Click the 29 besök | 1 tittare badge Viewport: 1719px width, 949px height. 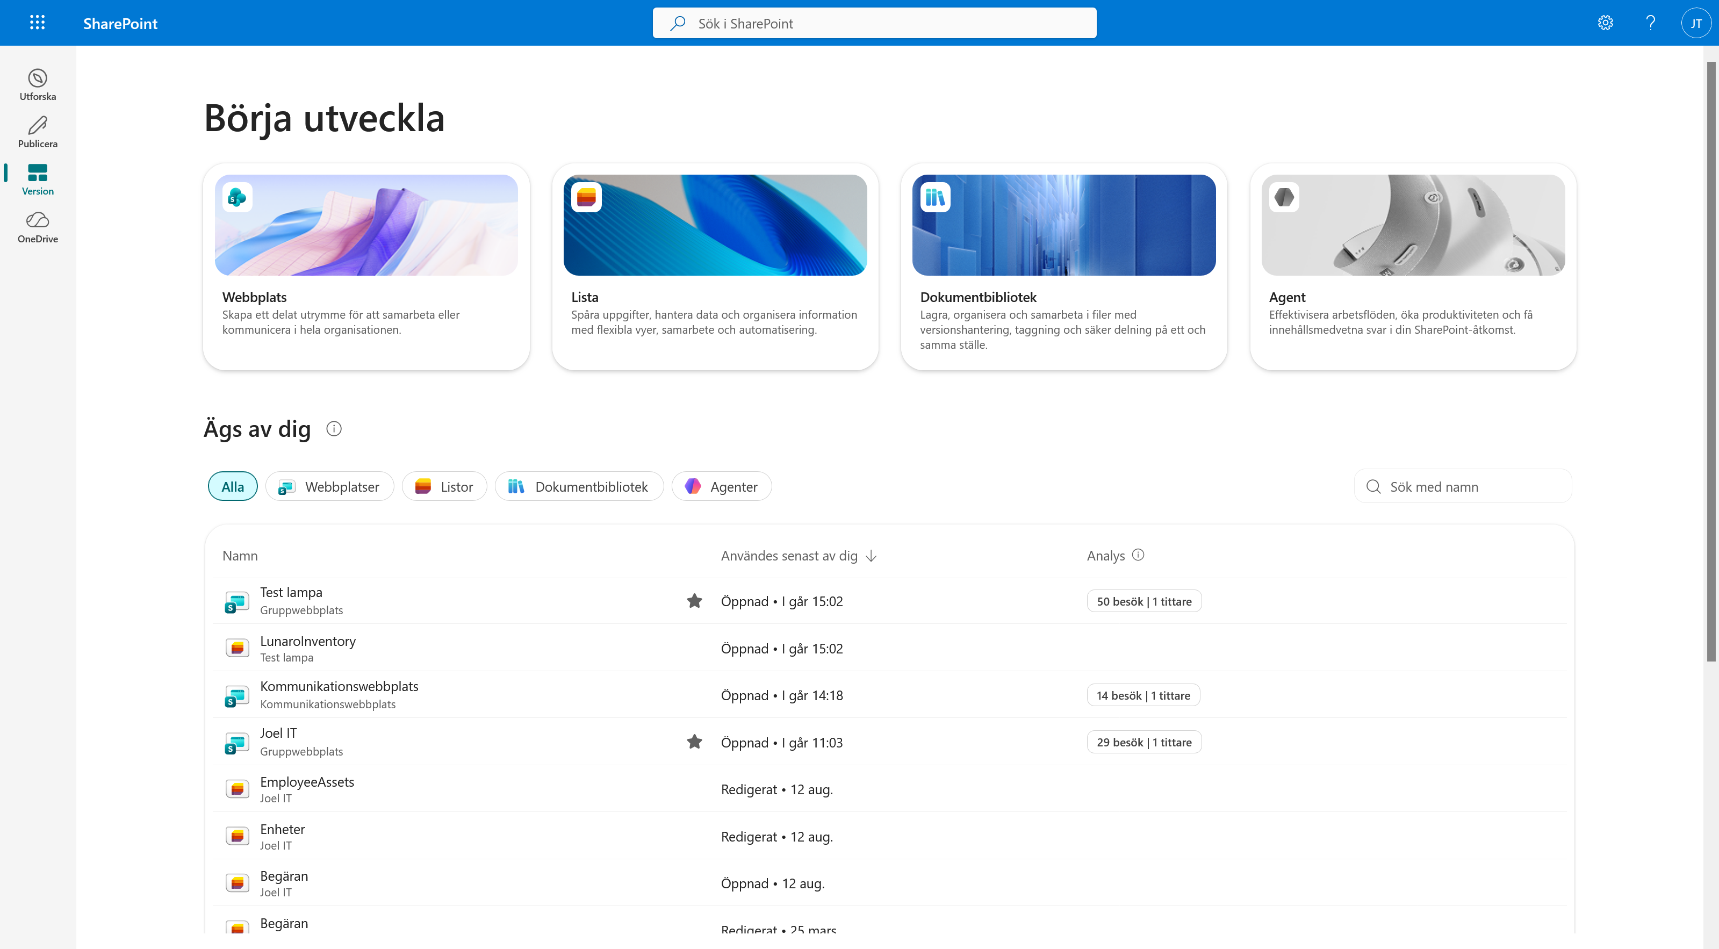[x=1144, y=742]
